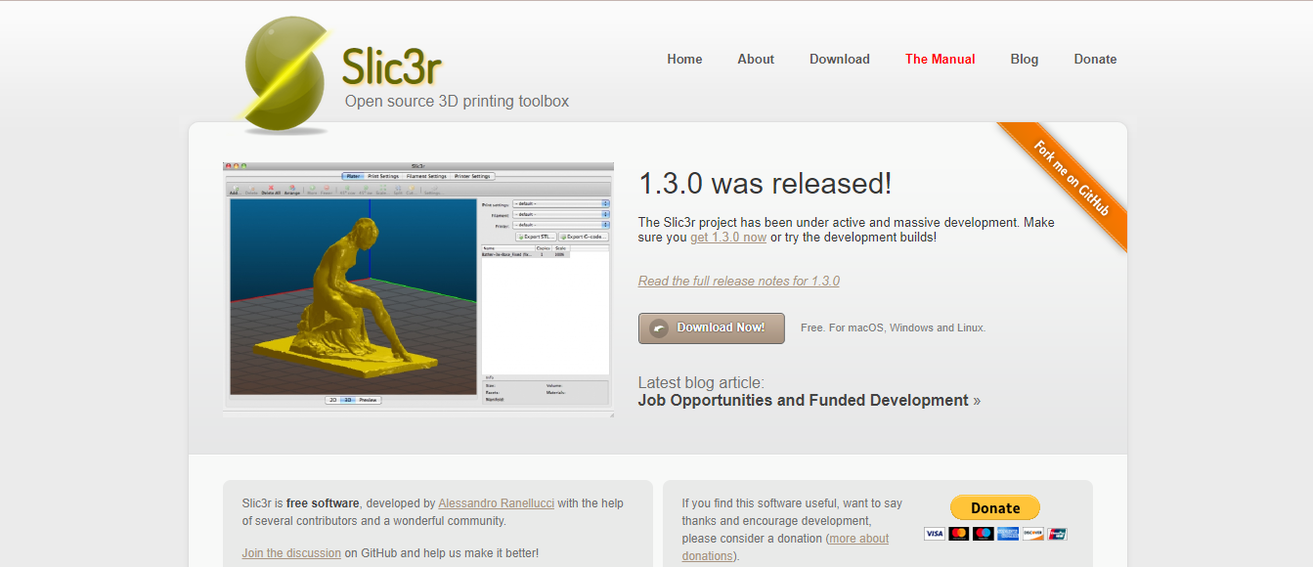Click the Slic3r sphere logo
This screenshot has height=567, width=1313.
click(286, 75)
